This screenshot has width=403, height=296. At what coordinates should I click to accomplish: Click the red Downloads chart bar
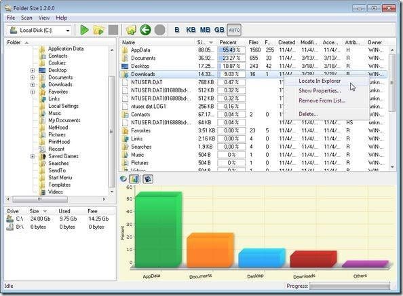[313, 259]
